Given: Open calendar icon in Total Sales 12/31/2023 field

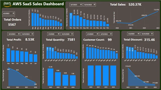Looking at the screenshot, I should 95,4.
